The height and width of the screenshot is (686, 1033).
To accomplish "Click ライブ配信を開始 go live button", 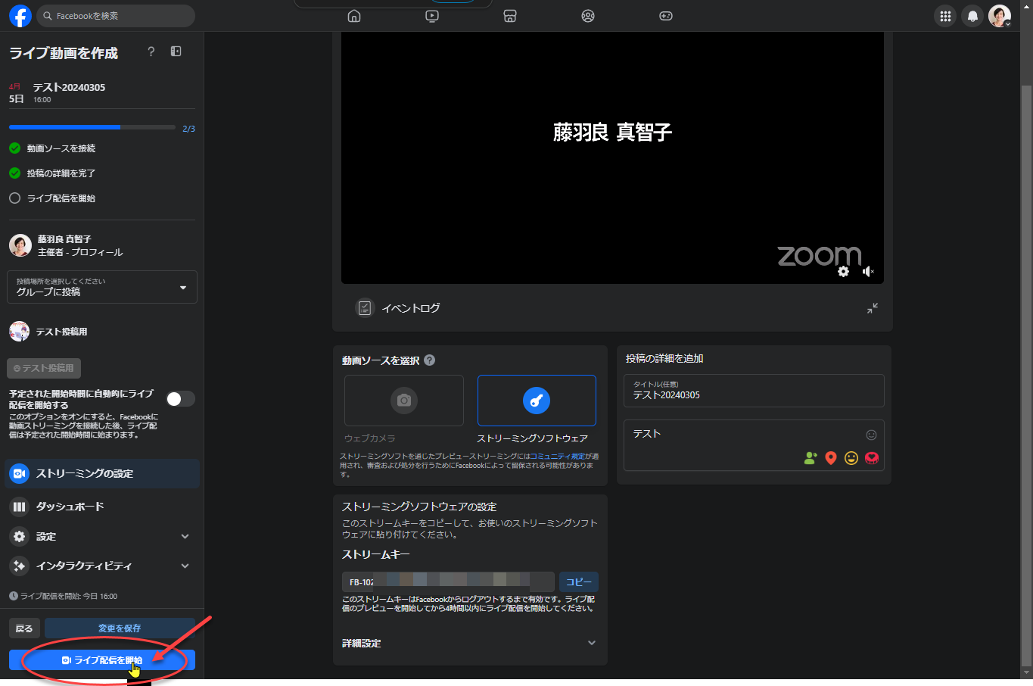I will coord(102,660).
